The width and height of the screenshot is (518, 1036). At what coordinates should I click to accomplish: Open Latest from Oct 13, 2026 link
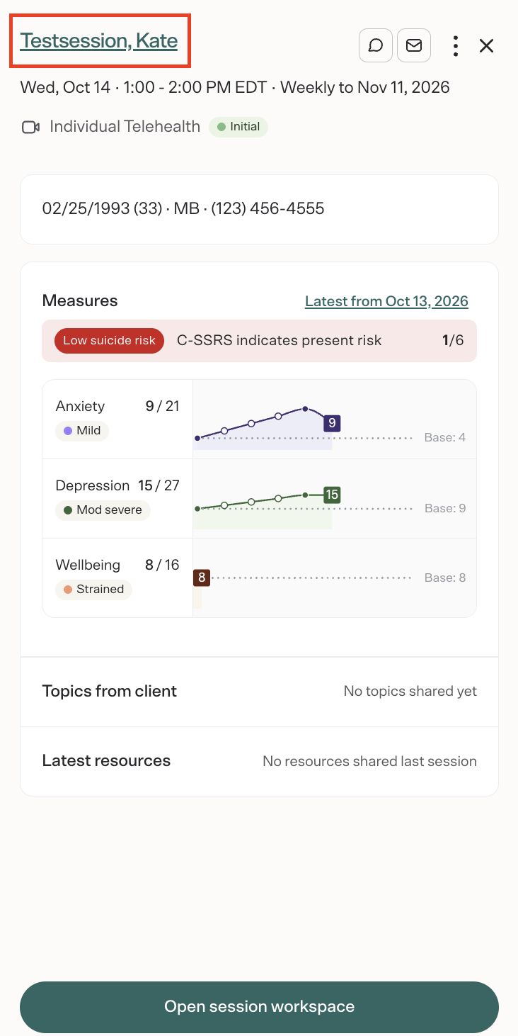pyautogui.click(x=386, y=301)
